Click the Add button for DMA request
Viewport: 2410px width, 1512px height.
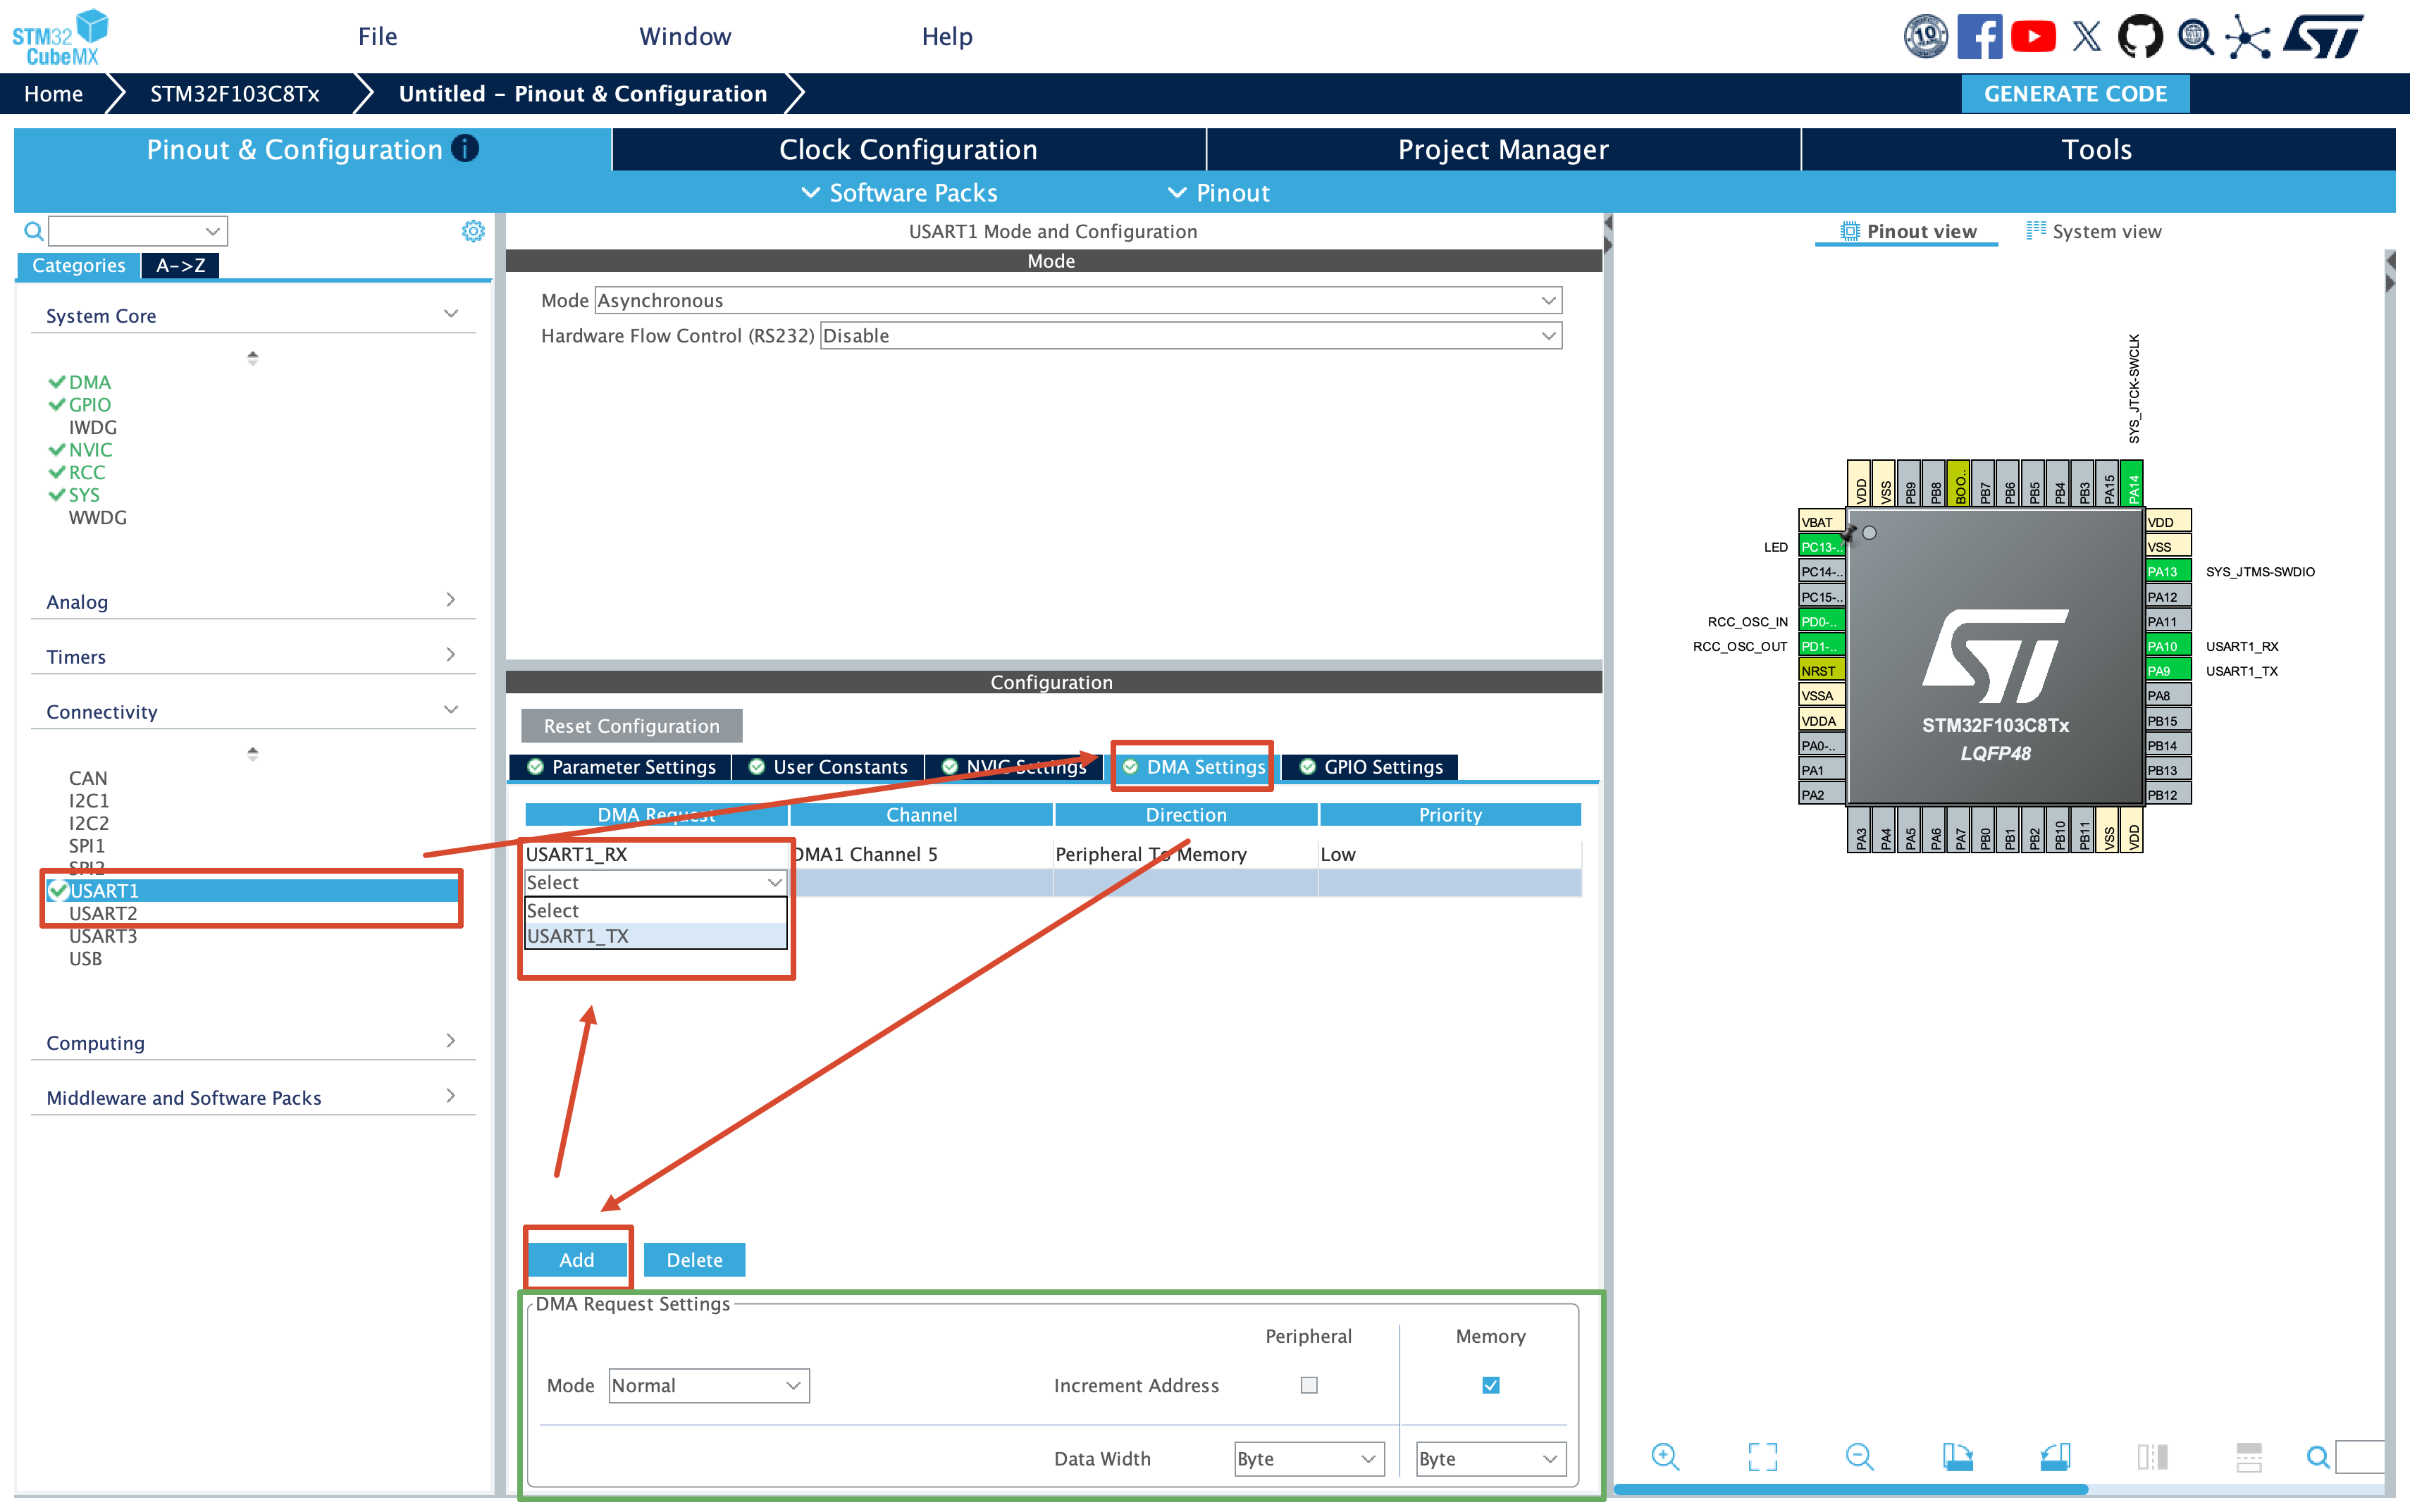pos(577,1260)
